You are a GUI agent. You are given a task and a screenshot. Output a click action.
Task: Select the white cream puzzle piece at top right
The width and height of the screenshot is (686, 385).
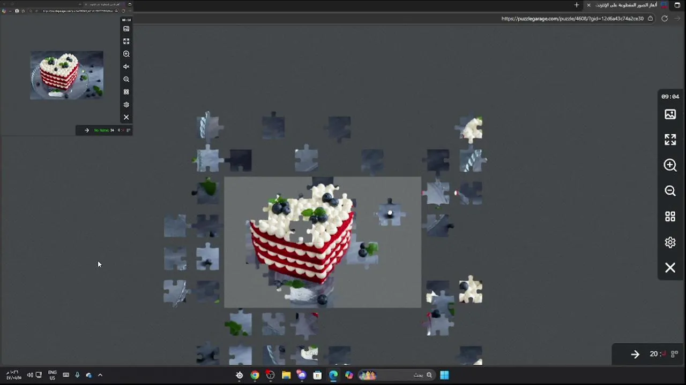coord(471,129)
